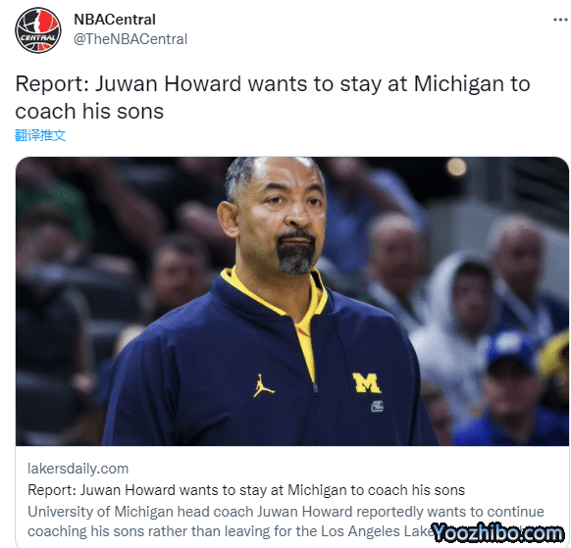Click the Jumpman logo on the jacket

tap(264, 385)
